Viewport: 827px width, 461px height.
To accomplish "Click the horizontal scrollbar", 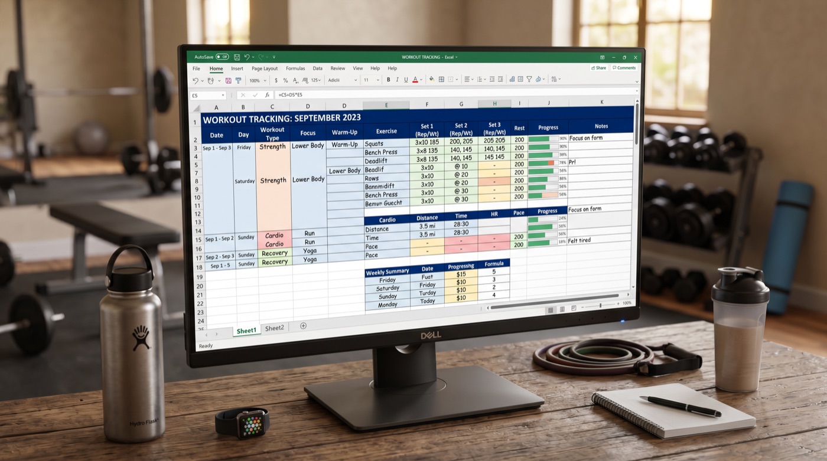I will [554, 300].
